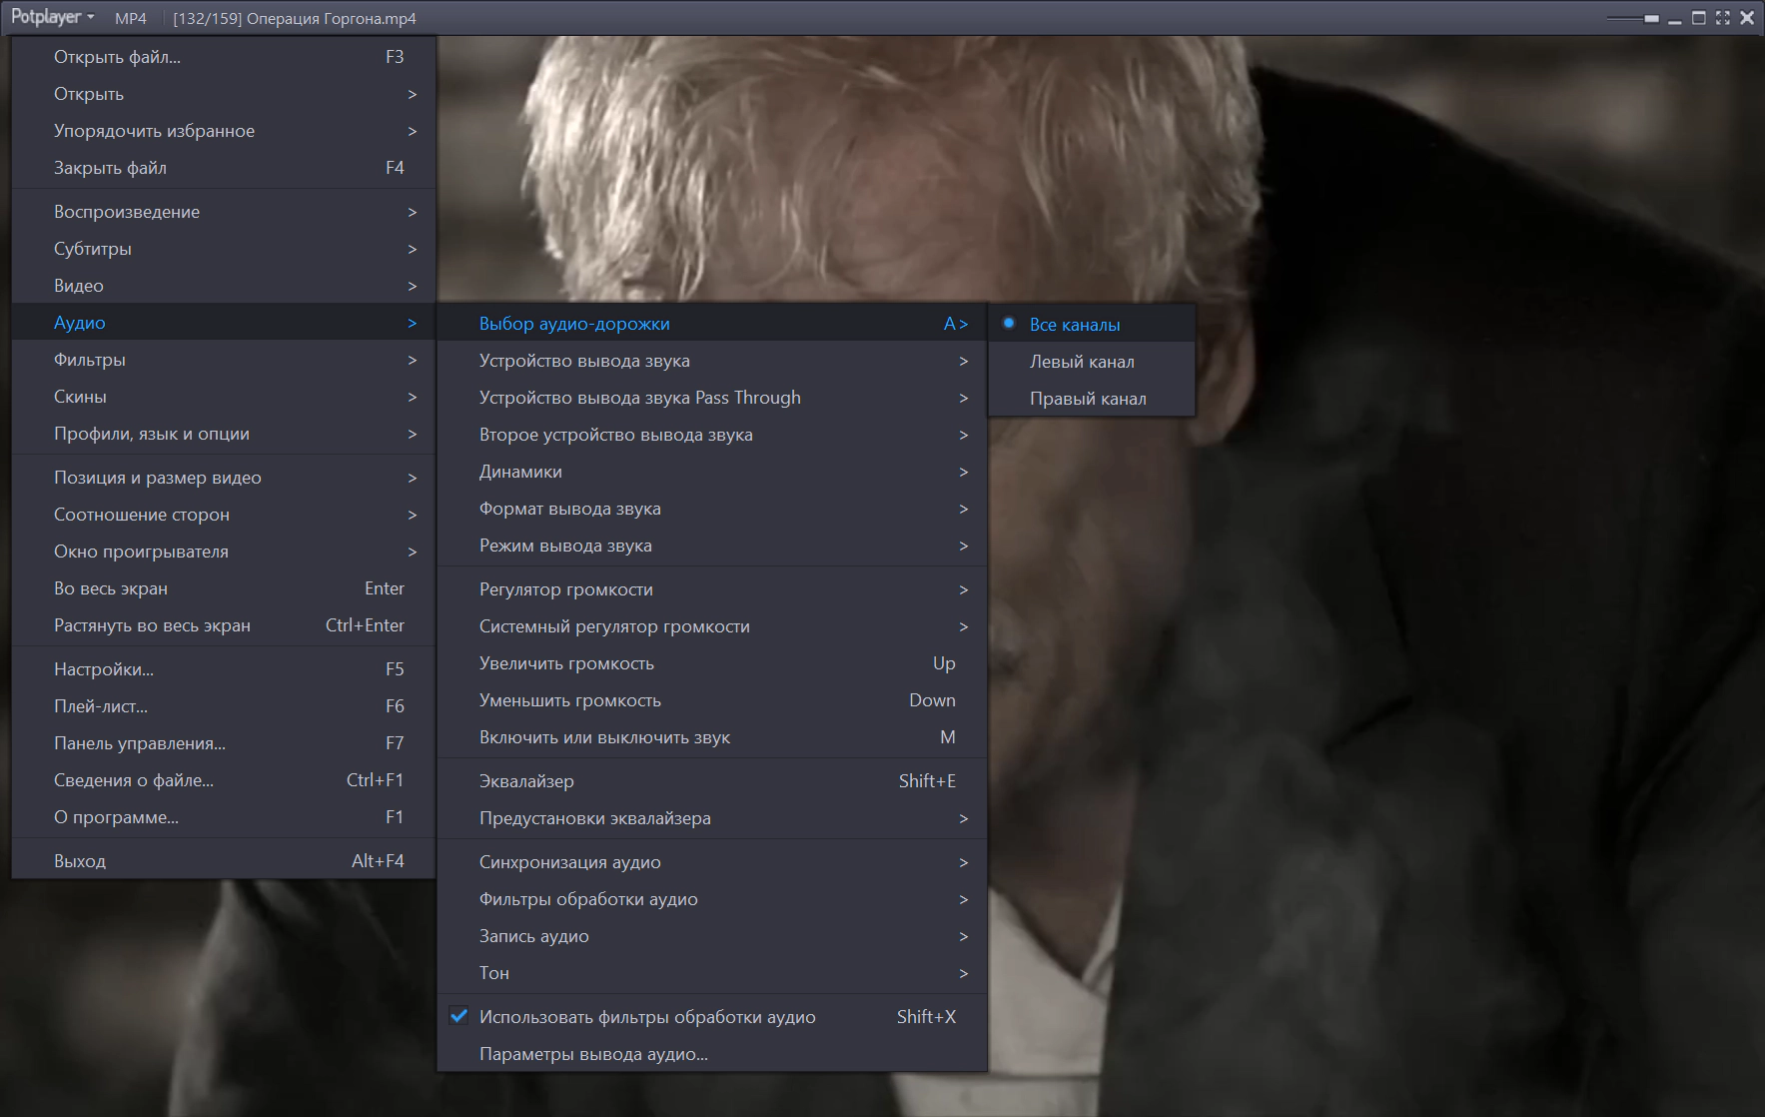Image resolution: width=1765 pixels, height=1117 pixels.
Task: Open 'Регулятор громкости' submenu
Action: 712,589
